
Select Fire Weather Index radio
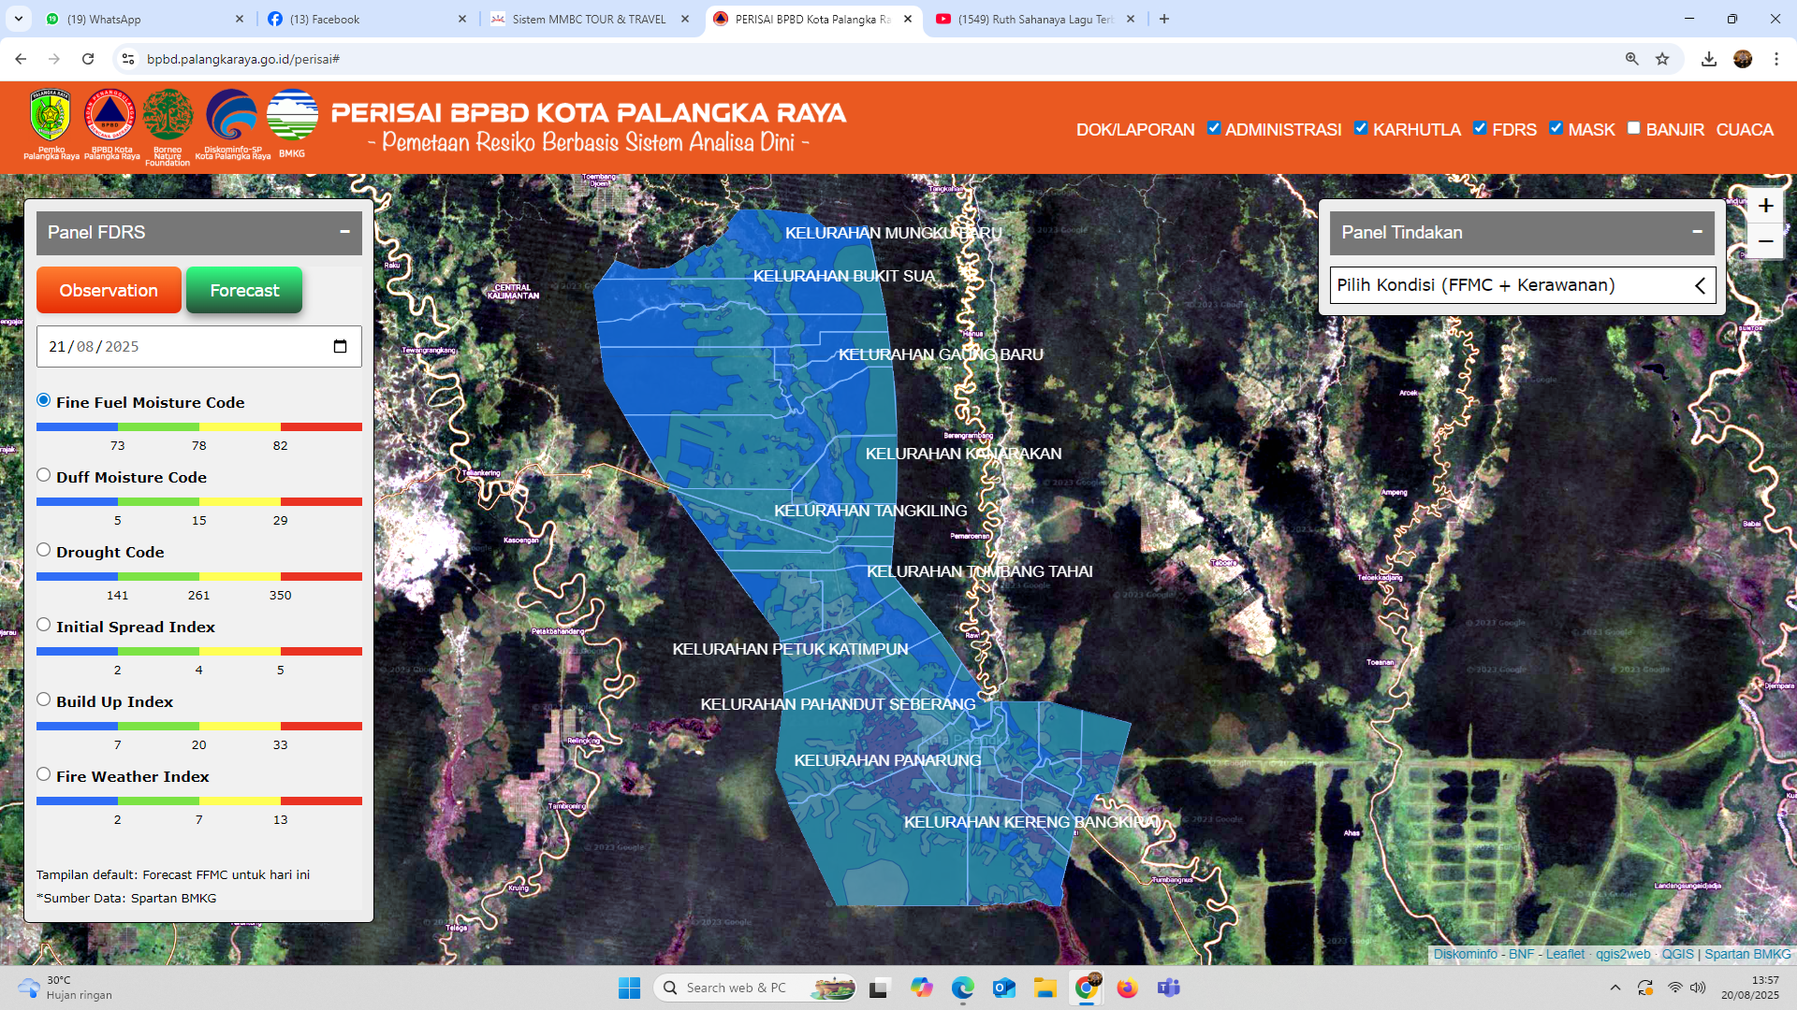click(x=43, y=774)
